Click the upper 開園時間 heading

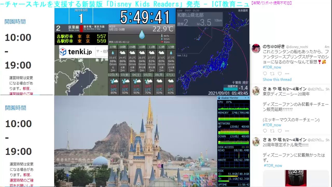click(x=15, y=22)
